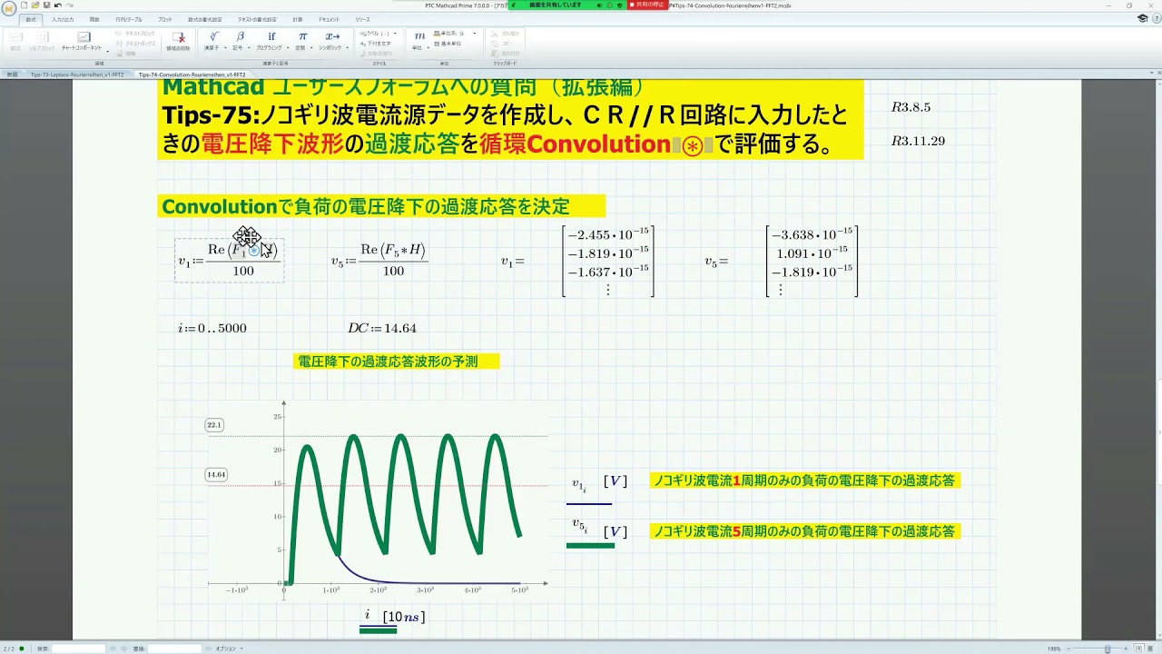1162x654 pixels.
Task: Switch to the 計算 ribbon tab
Action: point(298,19)
